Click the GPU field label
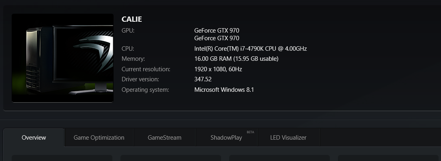This screenshot has height=161, width=441. point(128,30)
